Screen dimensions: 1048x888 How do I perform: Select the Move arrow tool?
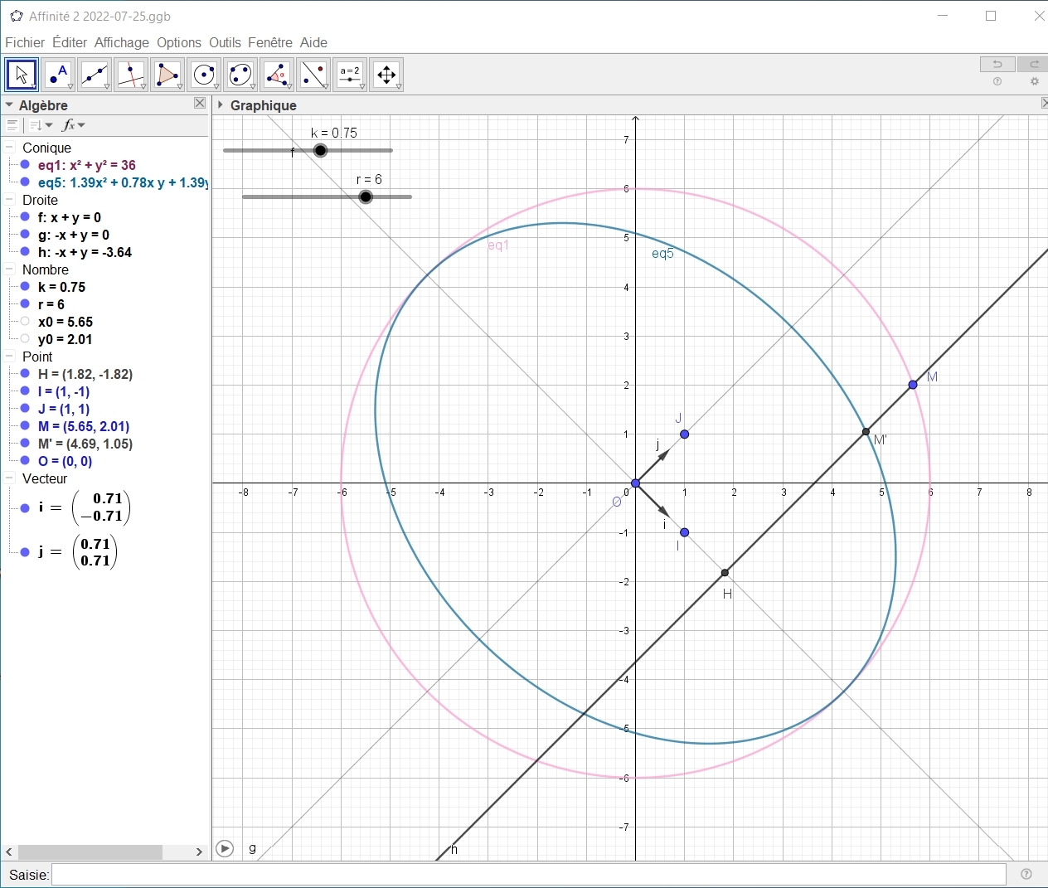pos(22,75)
